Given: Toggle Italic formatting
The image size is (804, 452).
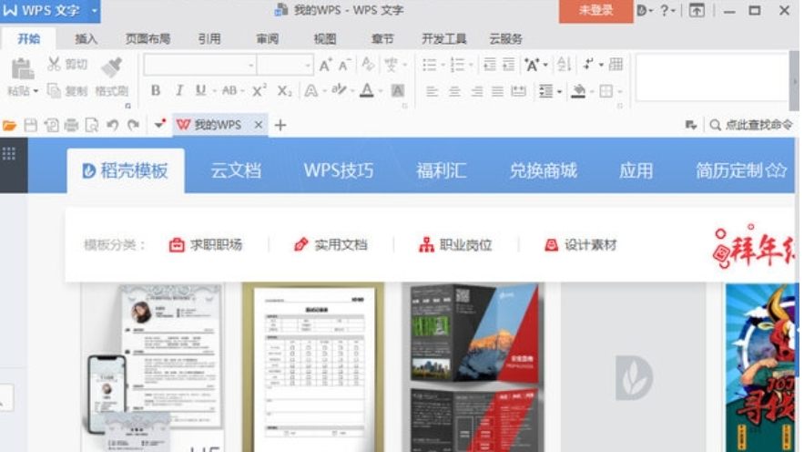Looking at the screenshot, I should pos(179,91).
